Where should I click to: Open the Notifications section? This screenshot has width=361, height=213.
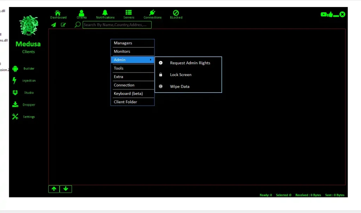pos(105,14)
